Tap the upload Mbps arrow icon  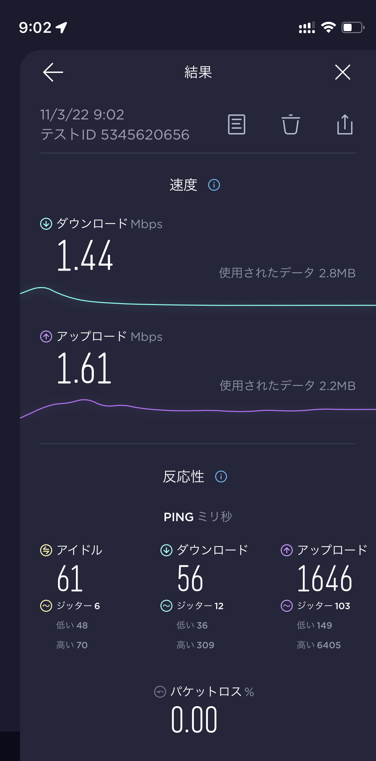pos(46,336)
